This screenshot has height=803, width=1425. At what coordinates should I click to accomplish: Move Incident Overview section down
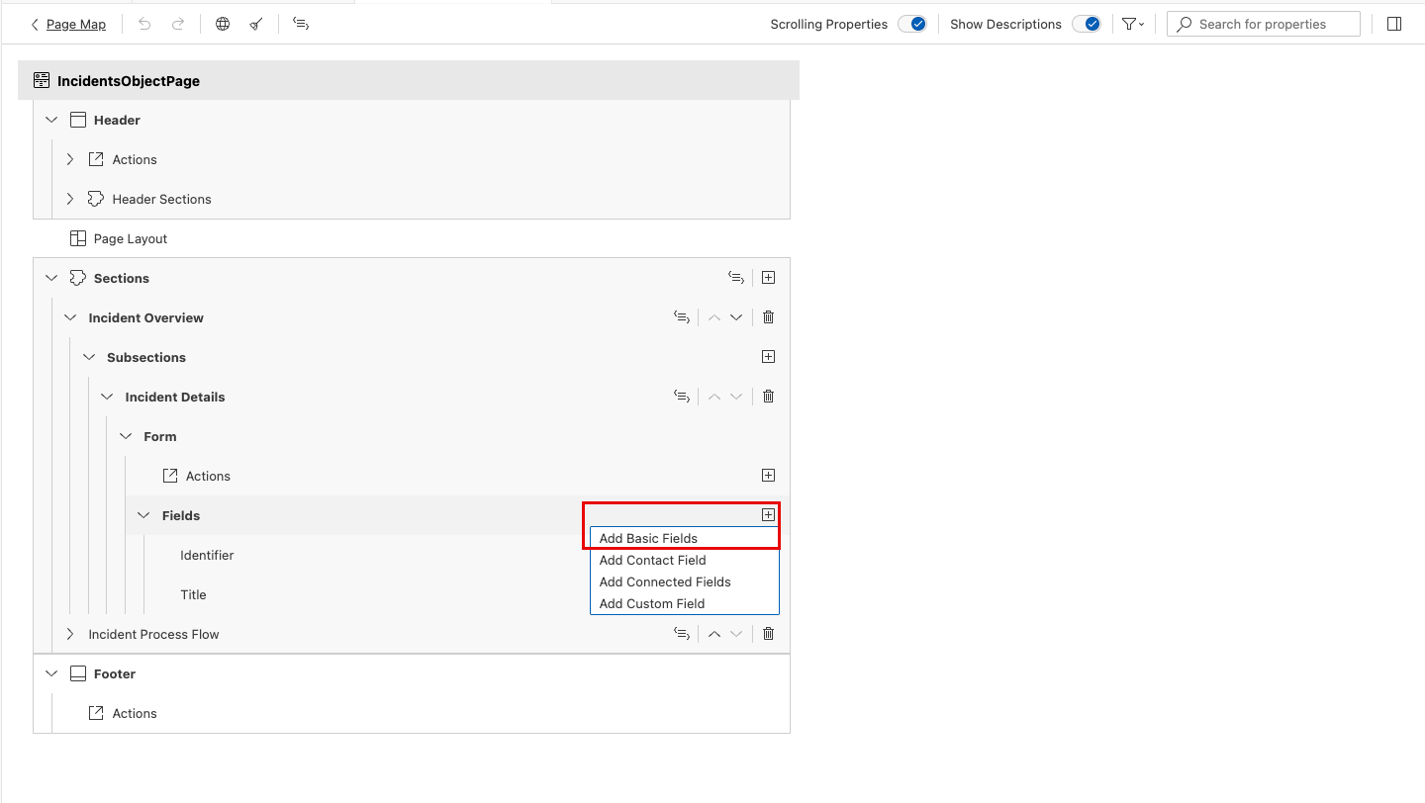(x=736, y=317)
